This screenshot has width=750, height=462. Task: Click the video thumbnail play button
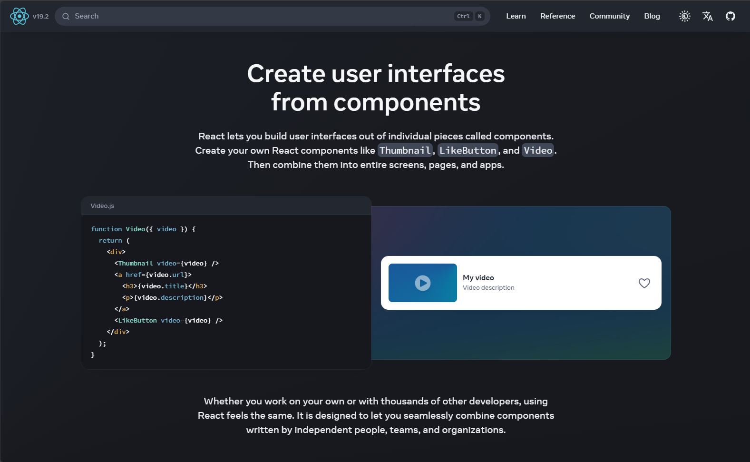coord(423,283)
